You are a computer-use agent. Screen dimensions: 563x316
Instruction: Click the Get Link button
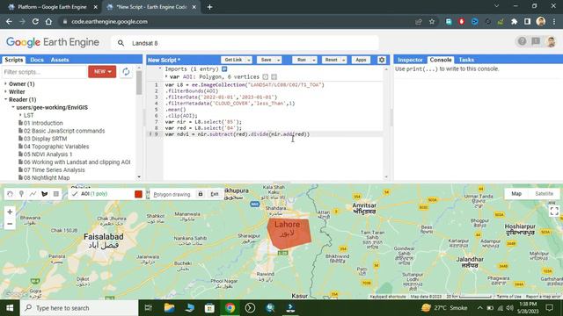pos(233,60)
